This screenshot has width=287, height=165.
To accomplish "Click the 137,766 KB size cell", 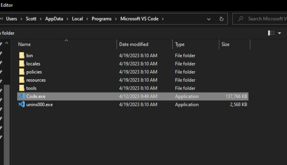I will (x=236, y=96).
